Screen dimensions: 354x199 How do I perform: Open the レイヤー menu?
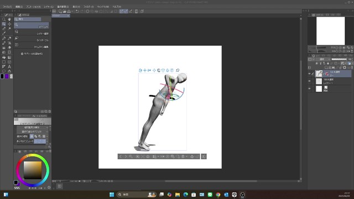pyautogui.click(x=49, y=7)
